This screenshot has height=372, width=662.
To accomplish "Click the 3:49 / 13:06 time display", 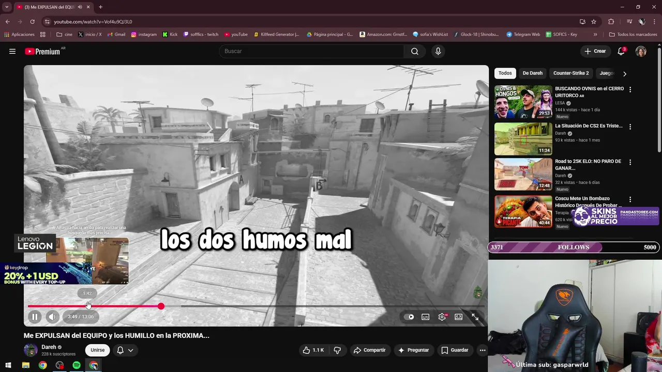I will 81,317.
